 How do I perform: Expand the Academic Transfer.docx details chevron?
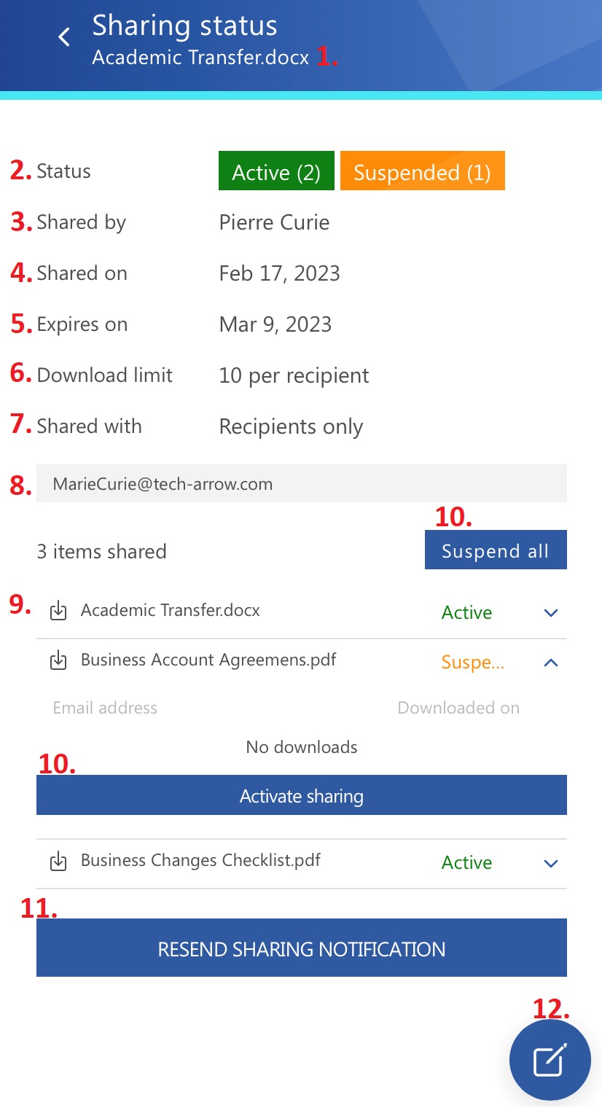[x=551, y=613]
